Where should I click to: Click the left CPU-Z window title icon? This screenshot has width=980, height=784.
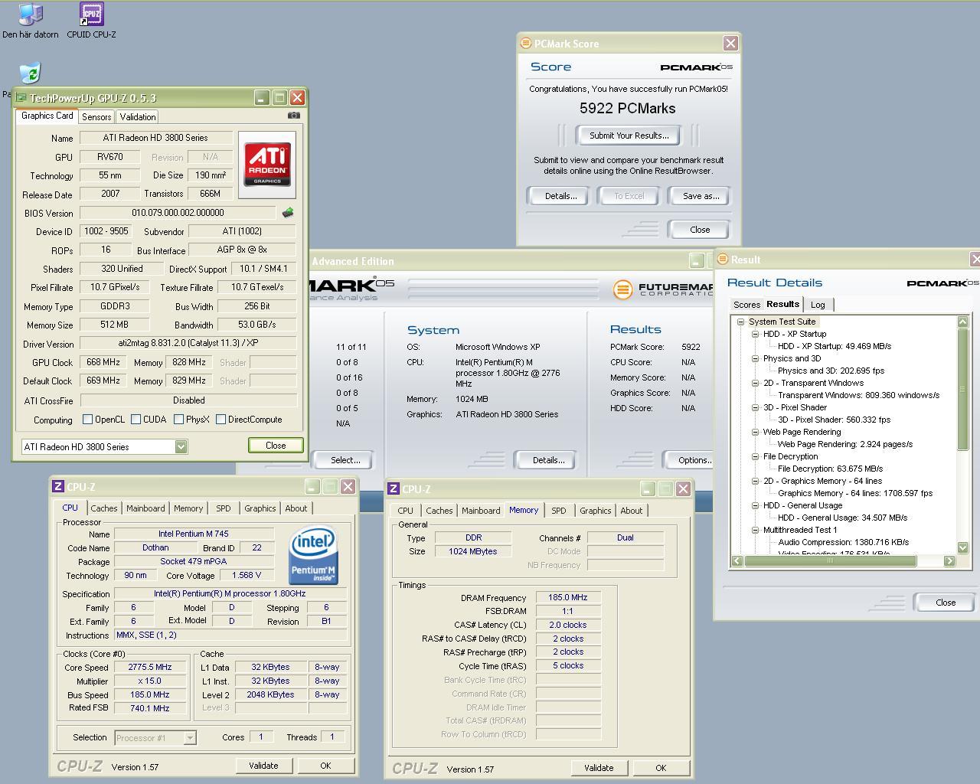58,486
